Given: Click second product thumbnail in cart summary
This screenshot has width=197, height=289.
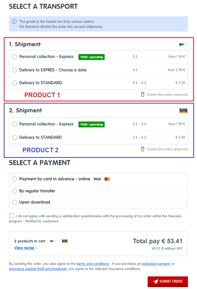Looking at the screenshot, I should pos(65,241).
